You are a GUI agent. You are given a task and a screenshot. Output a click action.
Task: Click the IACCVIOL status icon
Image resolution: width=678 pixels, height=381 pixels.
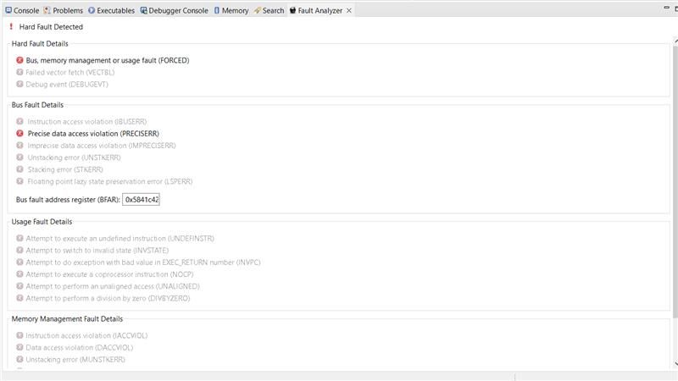point(19,335)
